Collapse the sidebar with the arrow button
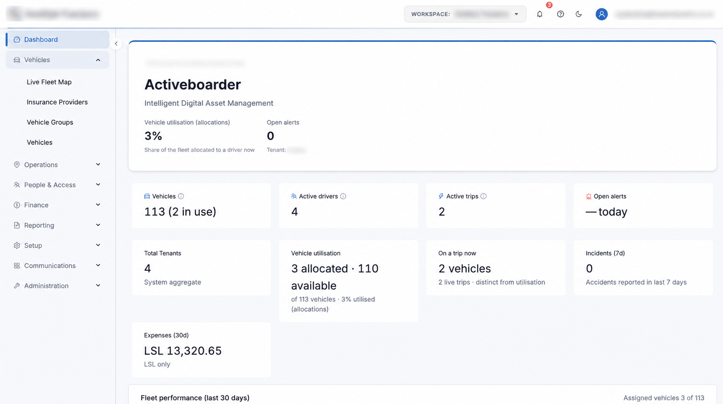The image size is (723, 404). (116, 44)
